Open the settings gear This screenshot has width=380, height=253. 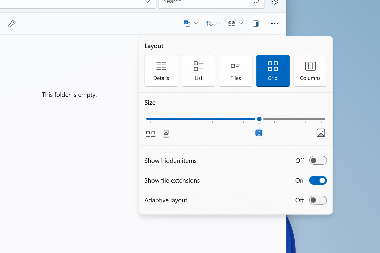click(x=274, y=2)
